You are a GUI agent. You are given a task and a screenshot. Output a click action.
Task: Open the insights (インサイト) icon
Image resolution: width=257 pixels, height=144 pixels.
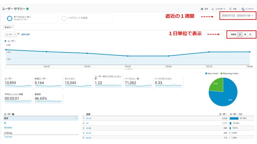pyautogui.click(x=243, y=9)
